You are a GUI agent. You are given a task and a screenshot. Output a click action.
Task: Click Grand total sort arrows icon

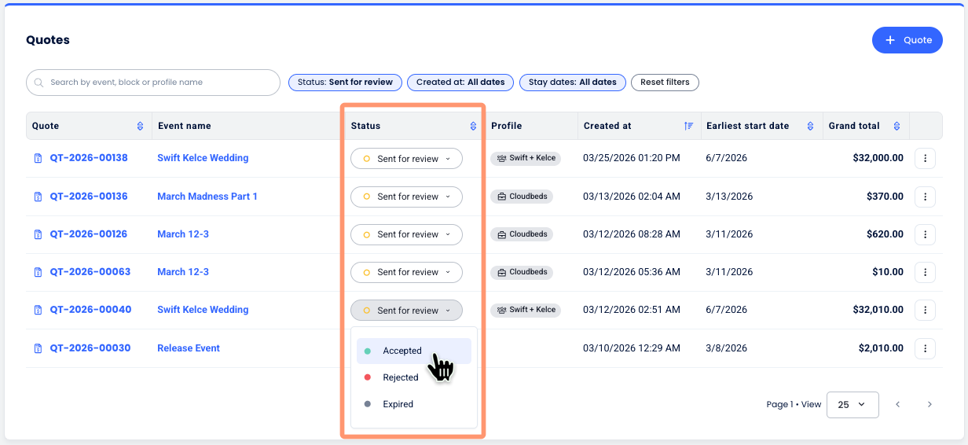point(897,126)
